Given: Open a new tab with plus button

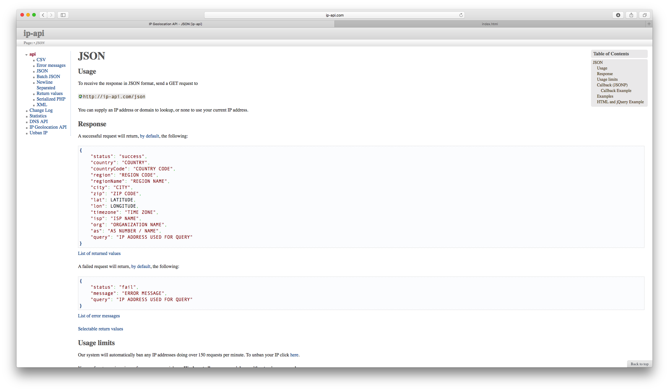Looking at the screenshot, I should (x=649, y=24).
